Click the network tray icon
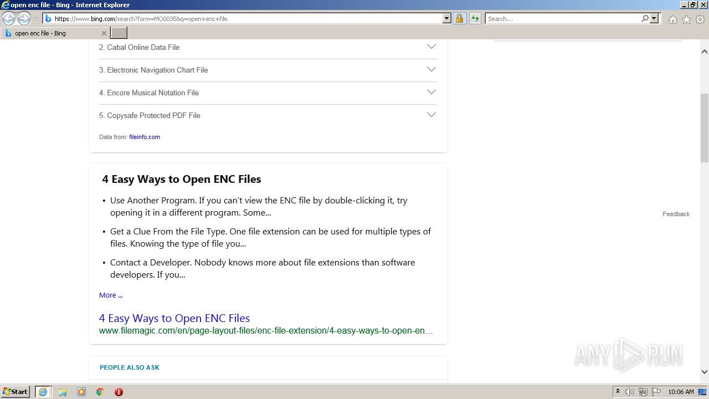The image size is (709, 399). (x=643, y=392)
